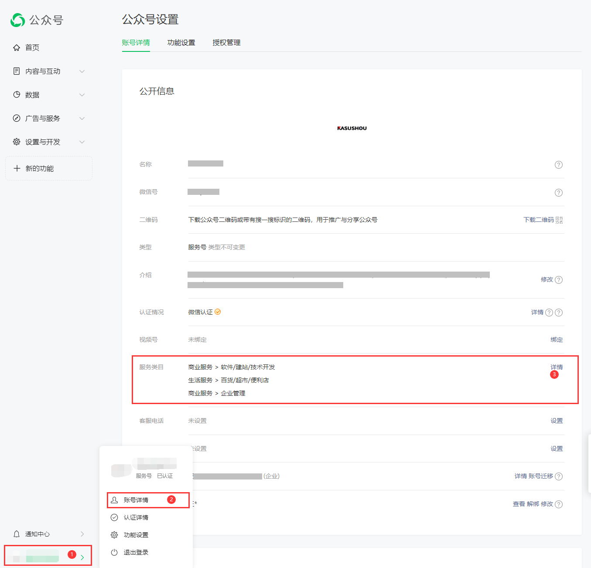Click last help icon in 认证情况 row
The image size is (591, 568).
click(559, 313)
